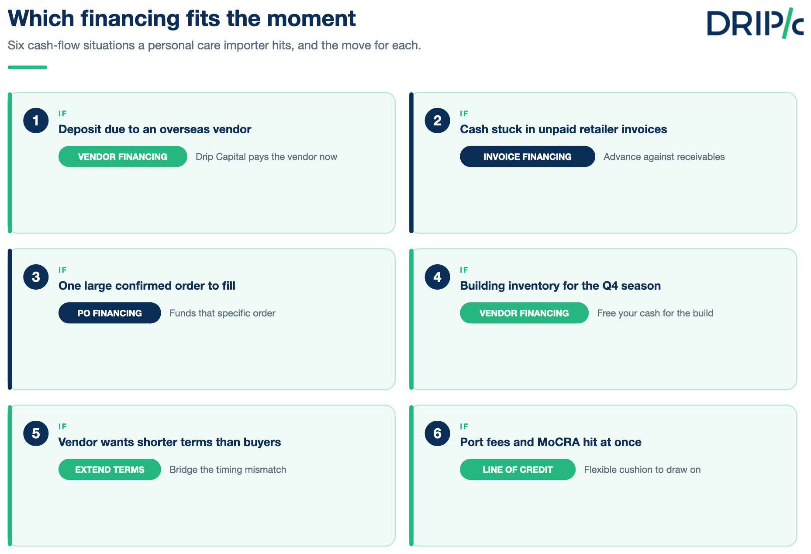Click the Line of Credit pill
The image size is (811, 554).
(x=518, y=469)
